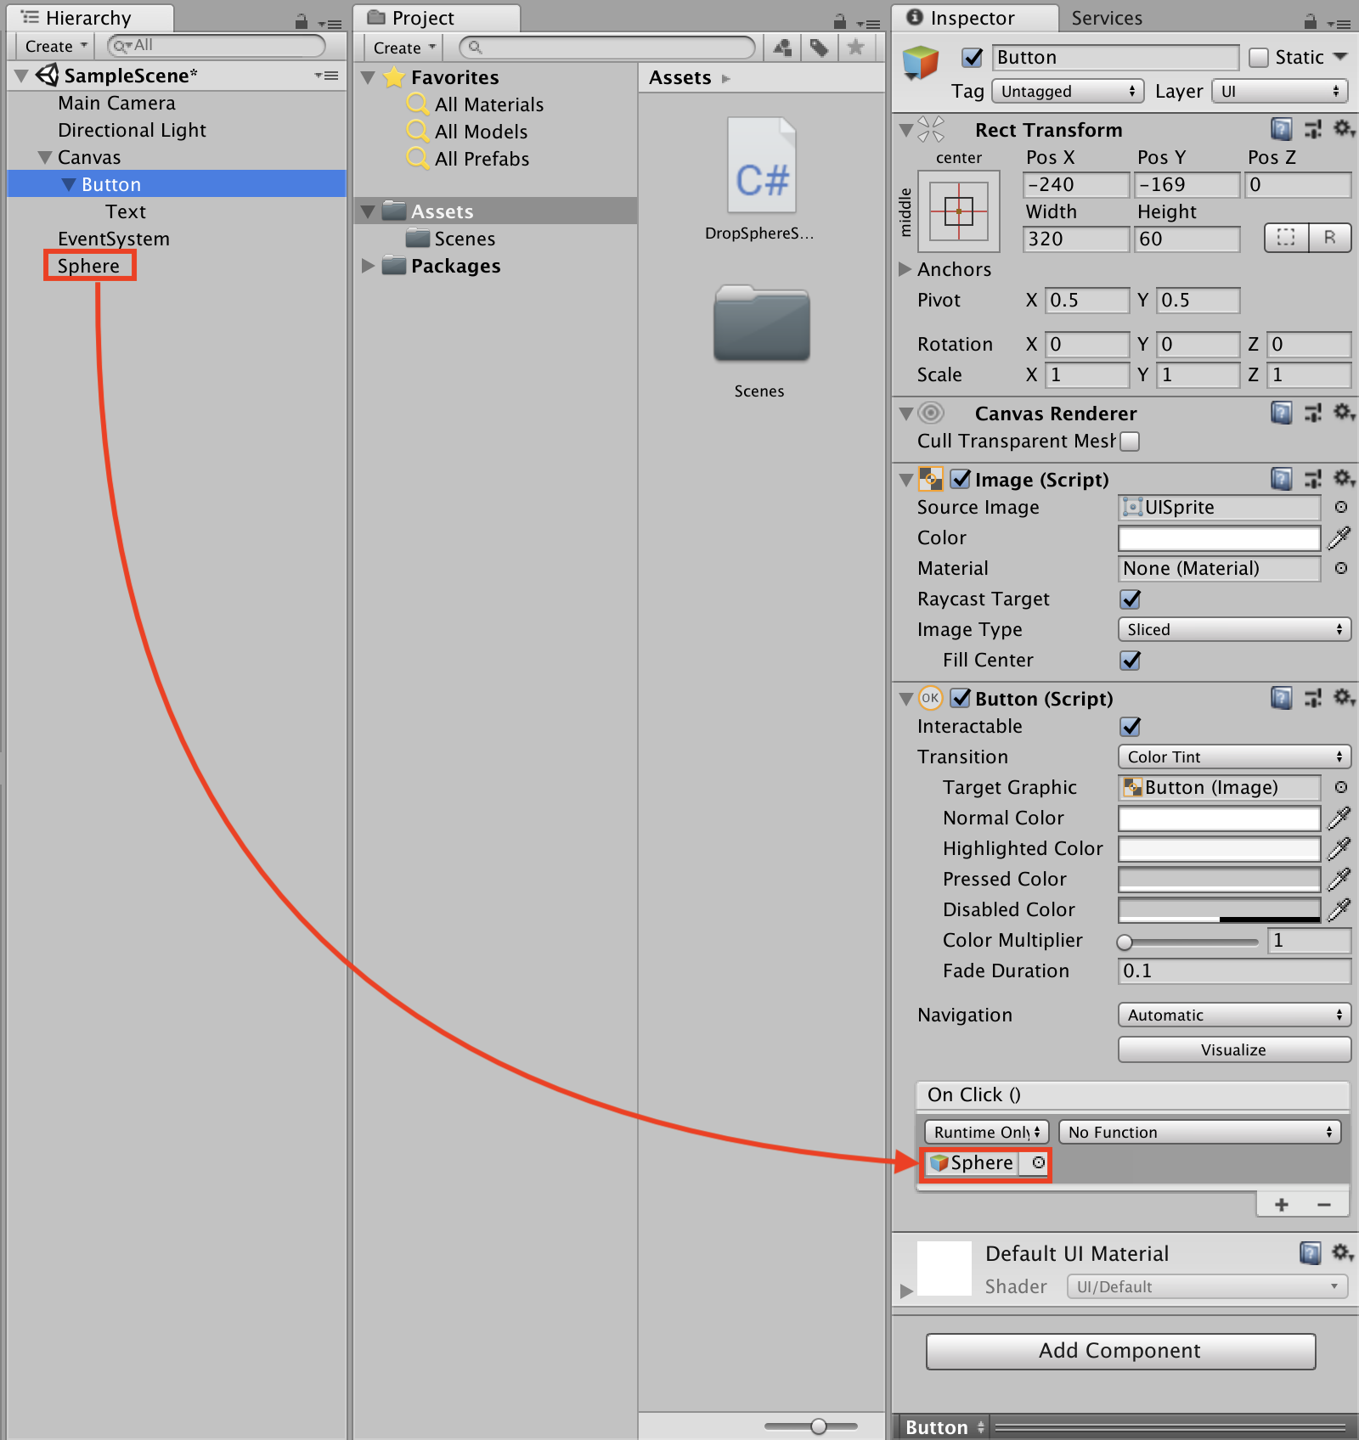Image resolution: width=1359 pixels, height=1440 pixels.
Task: Open the Transition Color Tint dropdown
Action: click(x=1233, y=757)
